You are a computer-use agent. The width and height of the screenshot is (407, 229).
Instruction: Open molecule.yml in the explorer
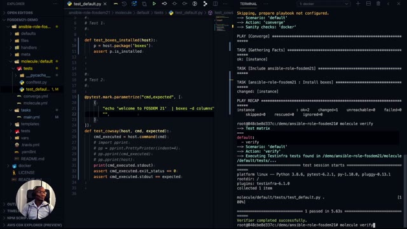(36, 103)
